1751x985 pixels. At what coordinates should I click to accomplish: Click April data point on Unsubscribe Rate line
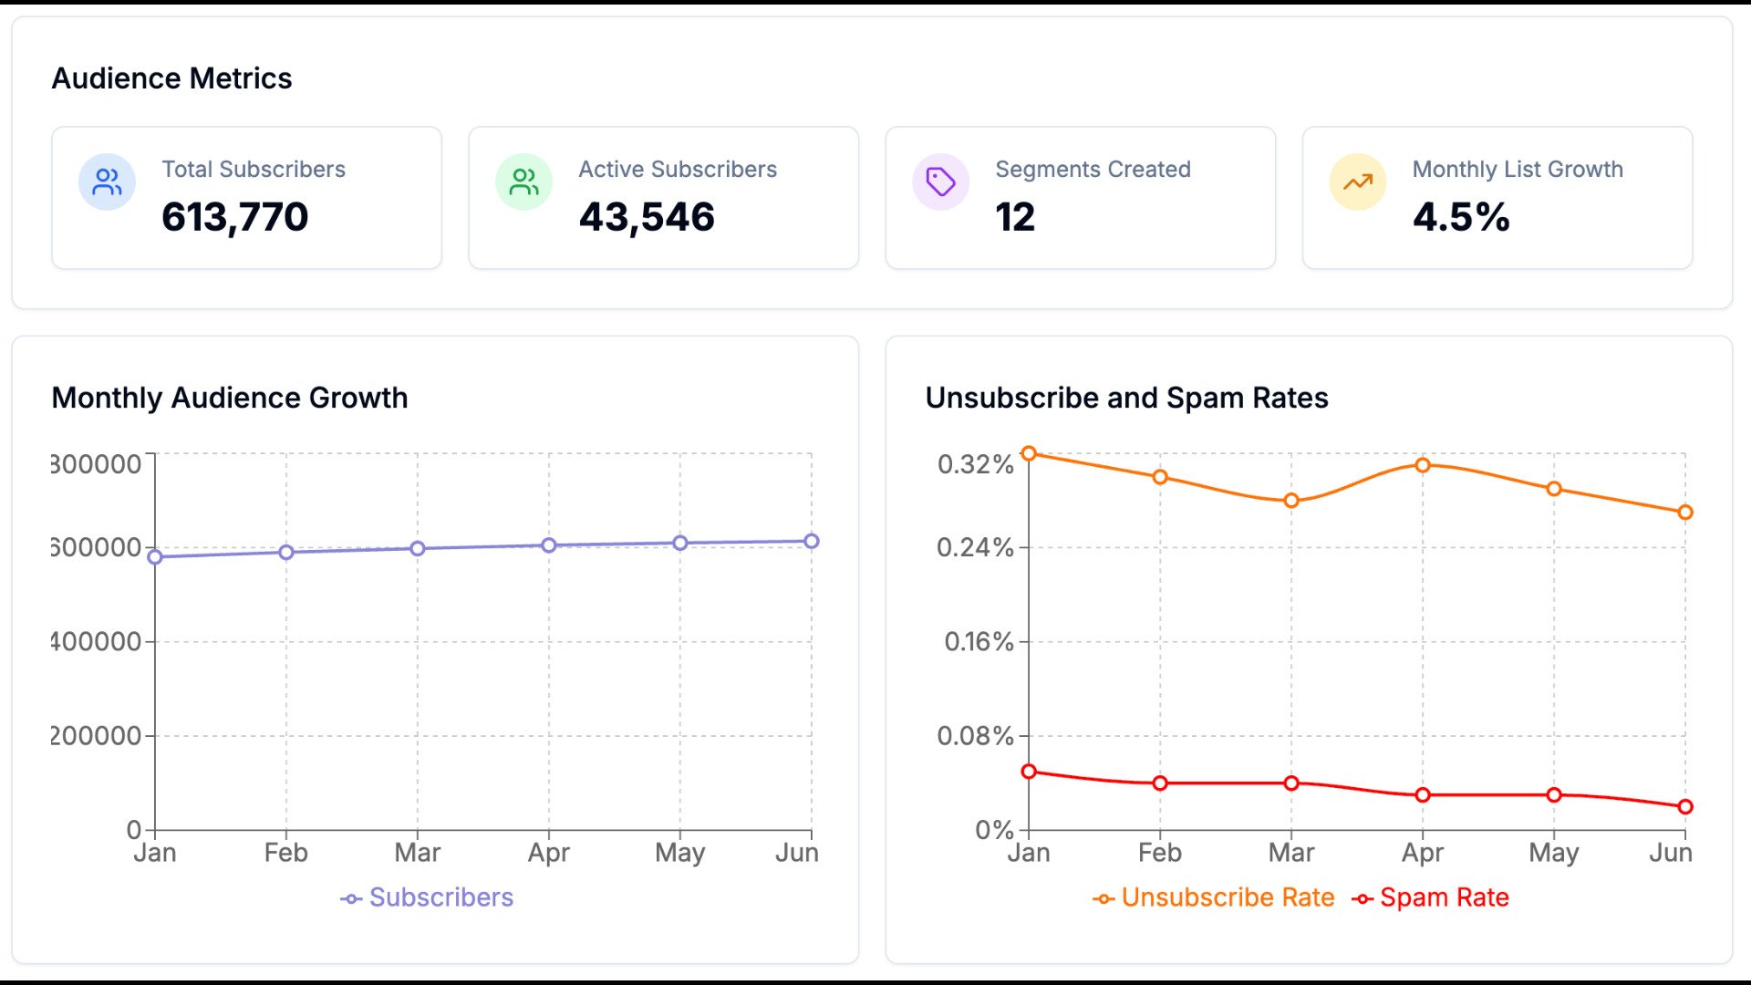pyautogui.click(x=1422, y=465)
